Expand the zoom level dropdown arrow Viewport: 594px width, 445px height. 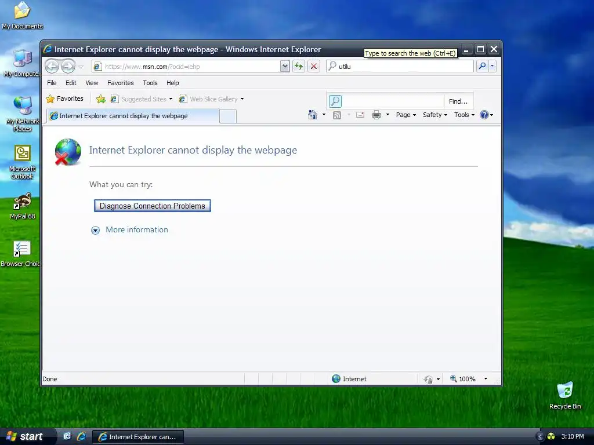pyautogui.click(x=486, y=379)
